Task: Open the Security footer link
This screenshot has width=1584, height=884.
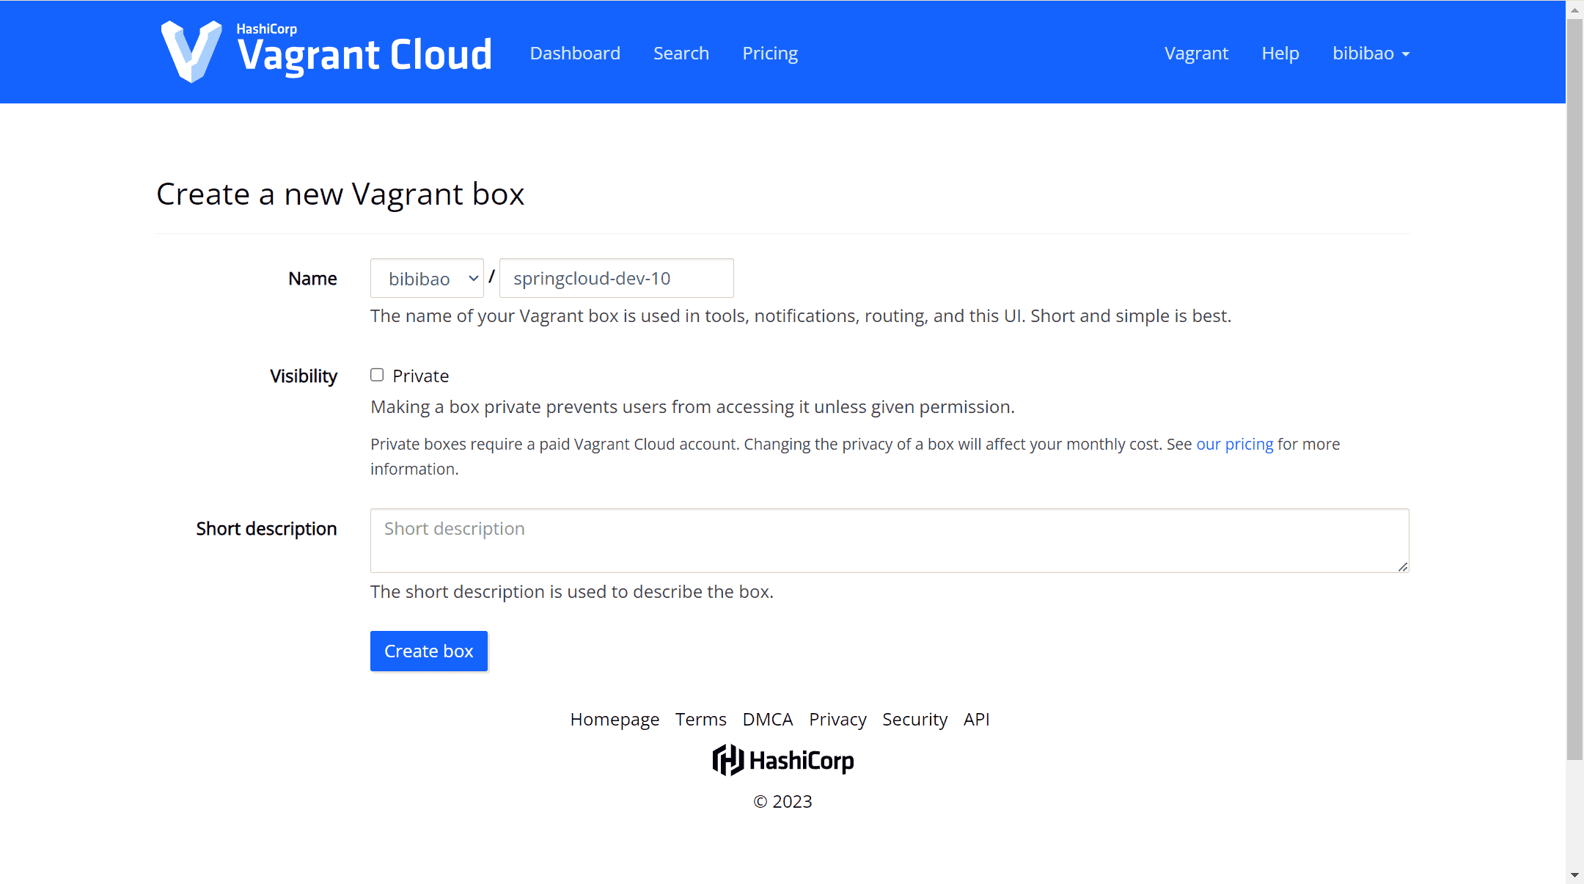Action: (x=914, y=720)
